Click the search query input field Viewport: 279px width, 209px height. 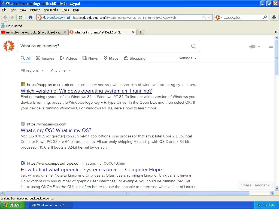point(104,46)
